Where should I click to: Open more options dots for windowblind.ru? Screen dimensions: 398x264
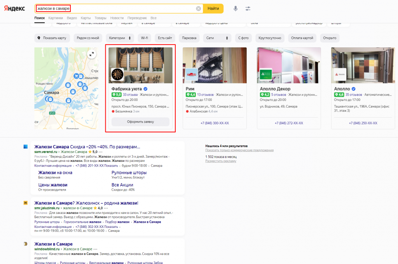pyautogui.click(x=96, y=249)
